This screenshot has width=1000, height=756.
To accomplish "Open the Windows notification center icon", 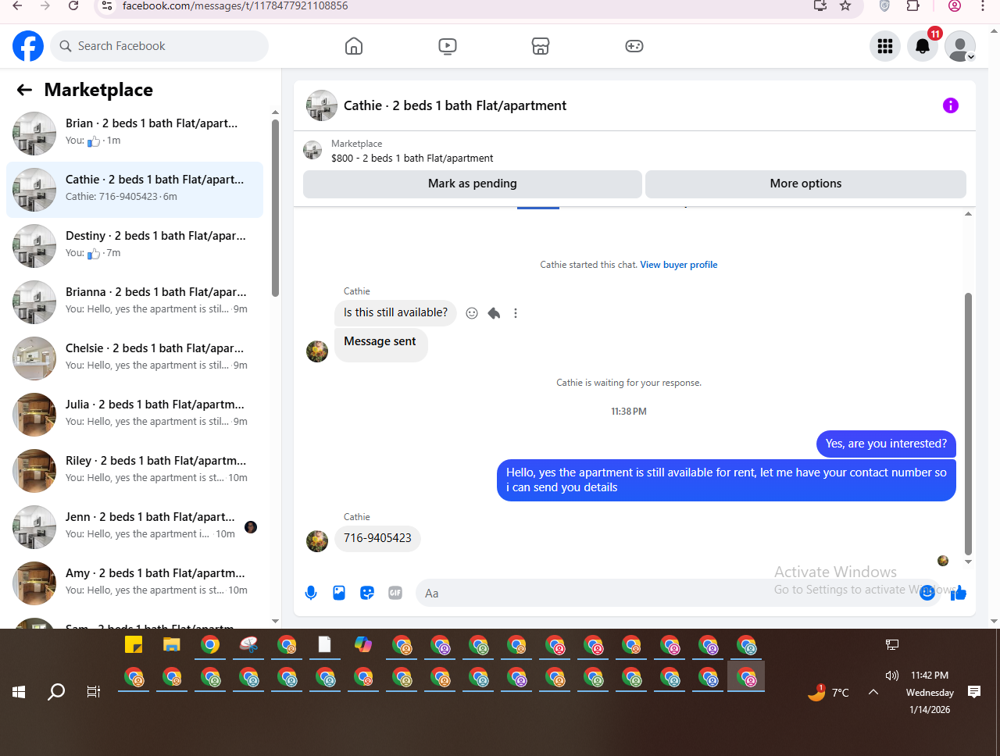I will [974, 692].
